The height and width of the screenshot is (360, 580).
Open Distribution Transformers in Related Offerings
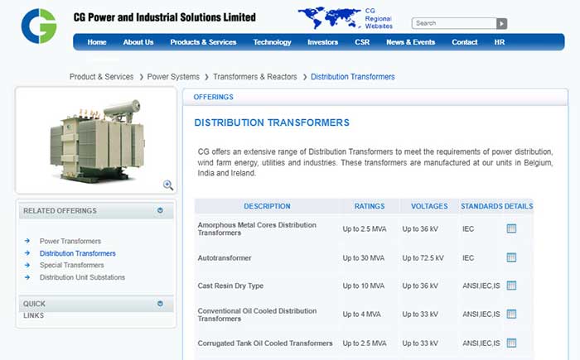(x=78, y=253)
